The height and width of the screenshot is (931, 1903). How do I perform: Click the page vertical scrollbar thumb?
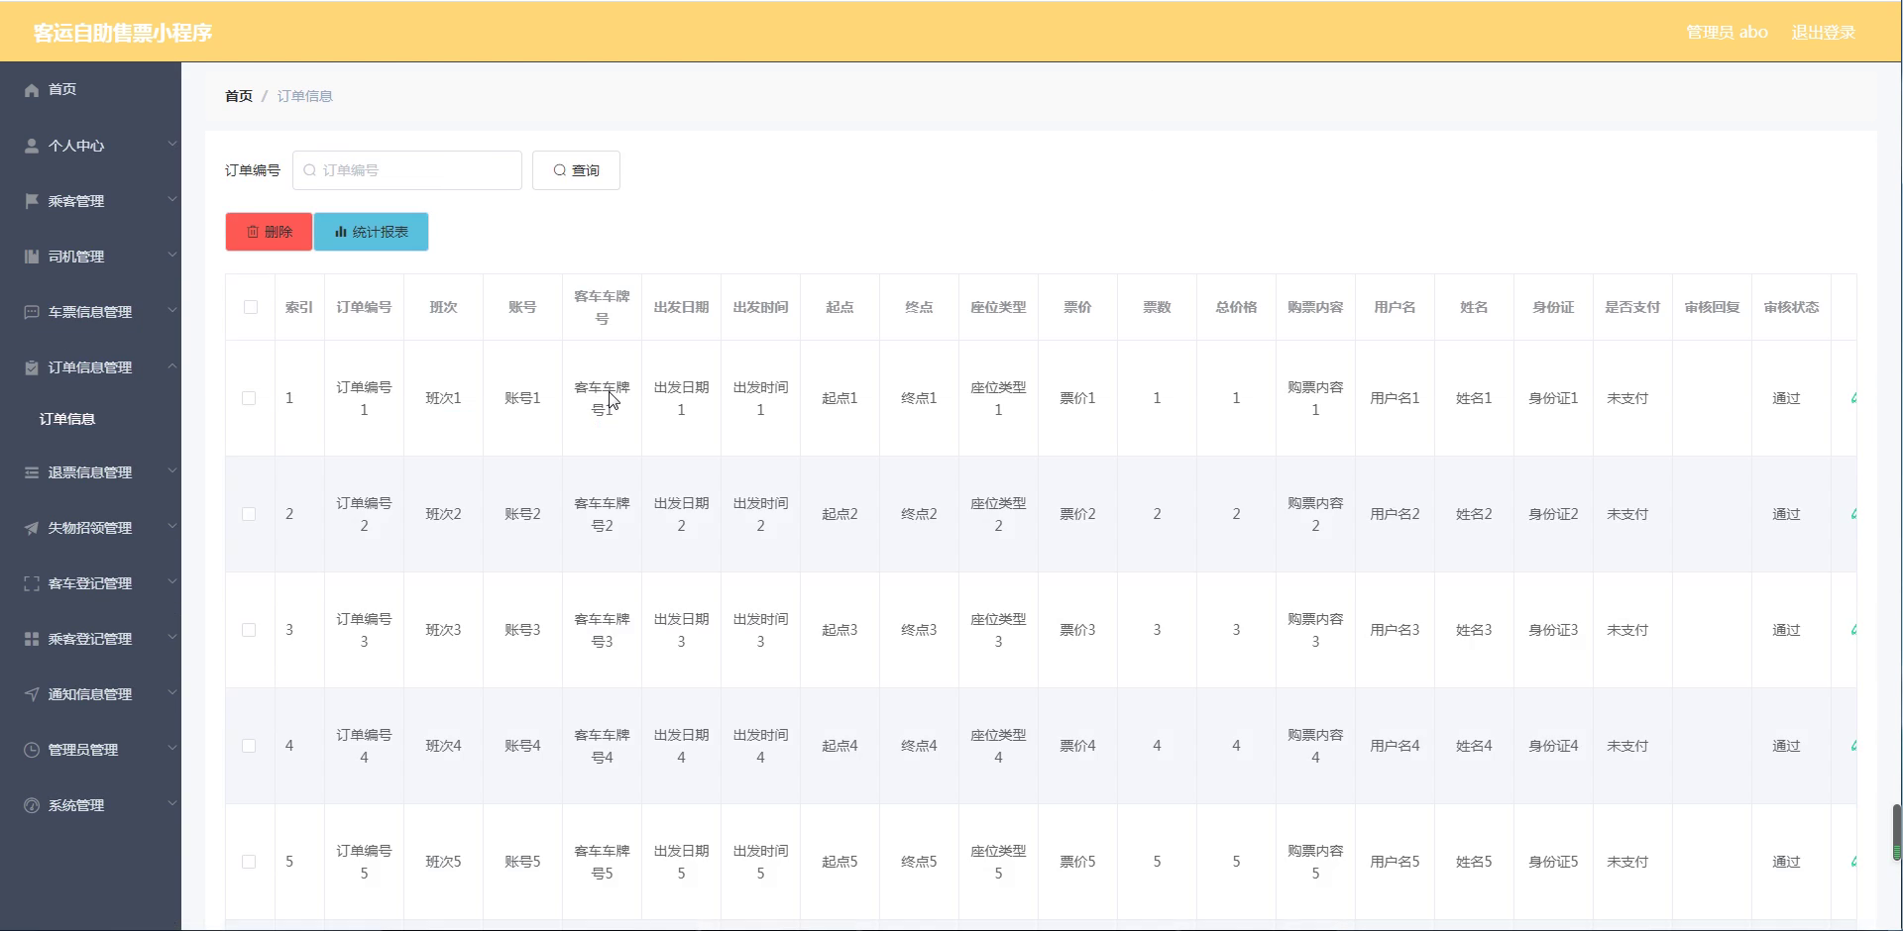click(x=1897, y=832)
